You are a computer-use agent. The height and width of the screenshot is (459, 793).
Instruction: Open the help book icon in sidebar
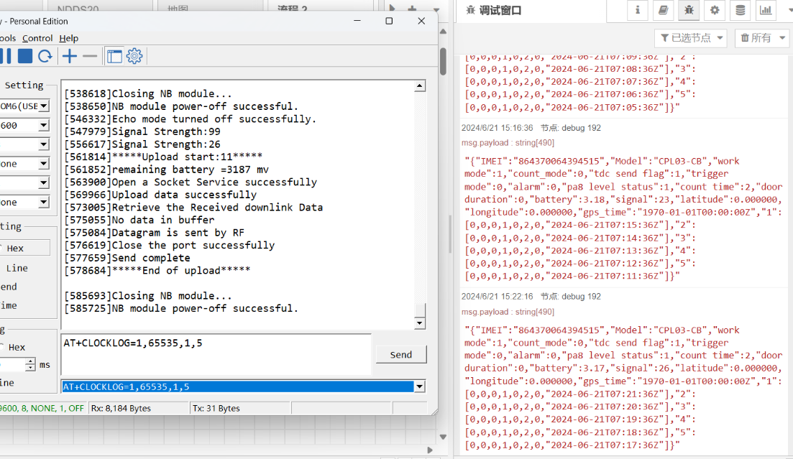click(x=663, y=10)
